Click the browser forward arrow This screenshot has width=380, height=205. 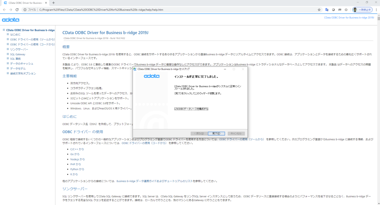(x=10, y=10)
